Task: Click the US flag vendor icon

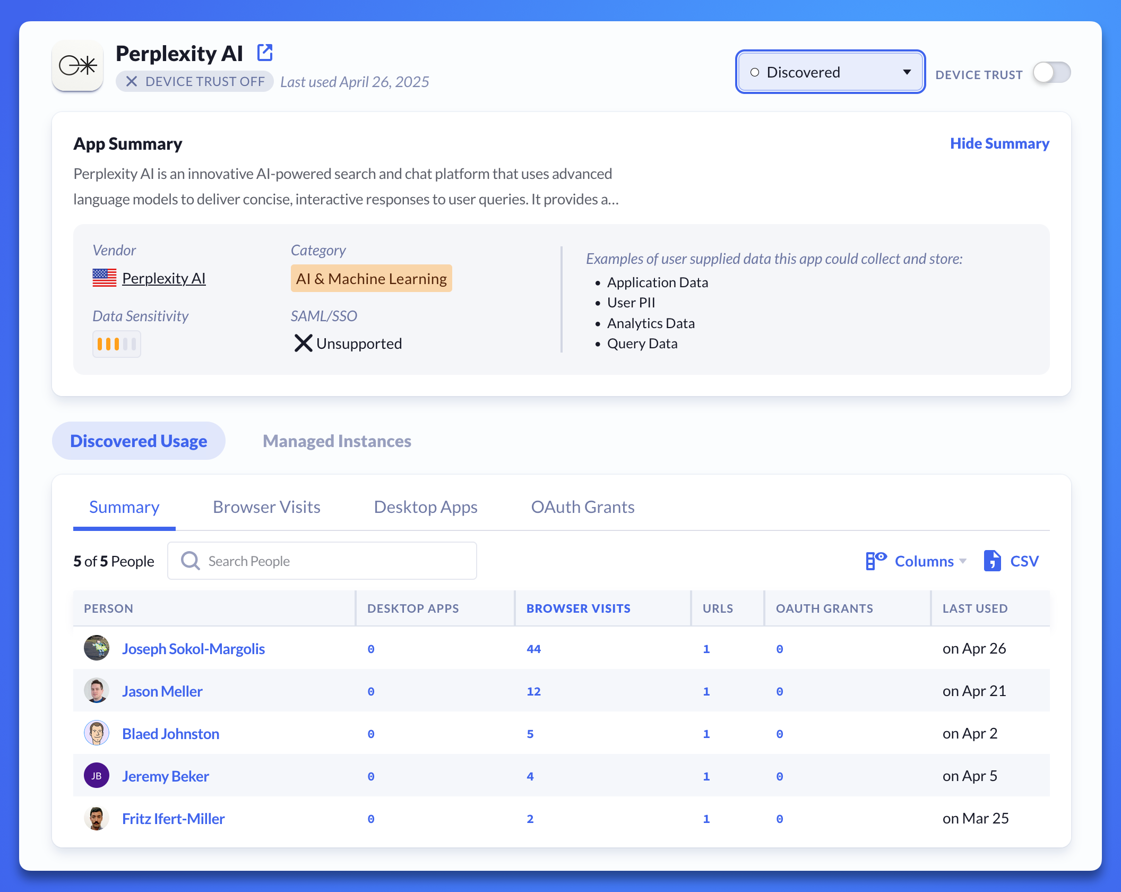Action: tap(104, 278)
